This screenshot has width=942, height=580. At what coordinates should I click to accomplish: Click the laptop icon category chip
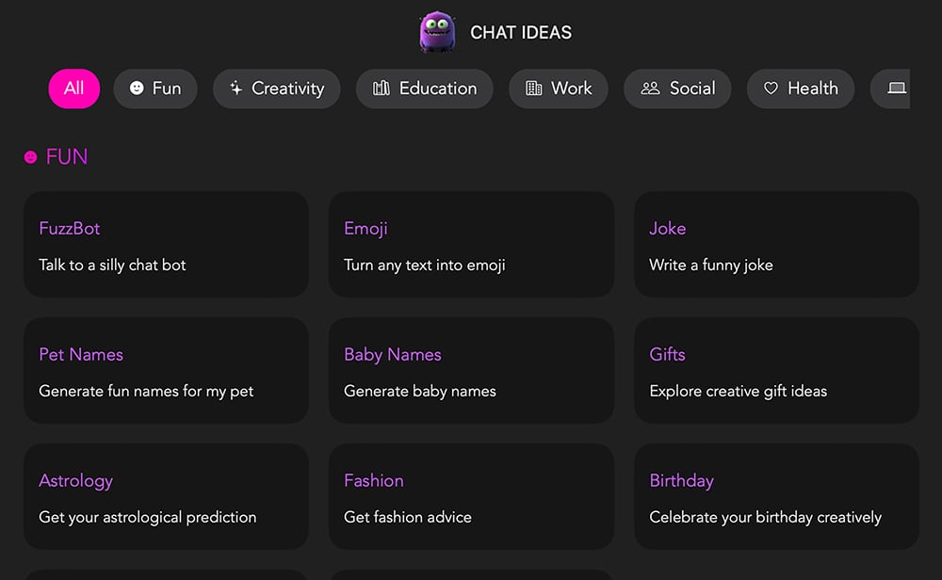point(893,89)
